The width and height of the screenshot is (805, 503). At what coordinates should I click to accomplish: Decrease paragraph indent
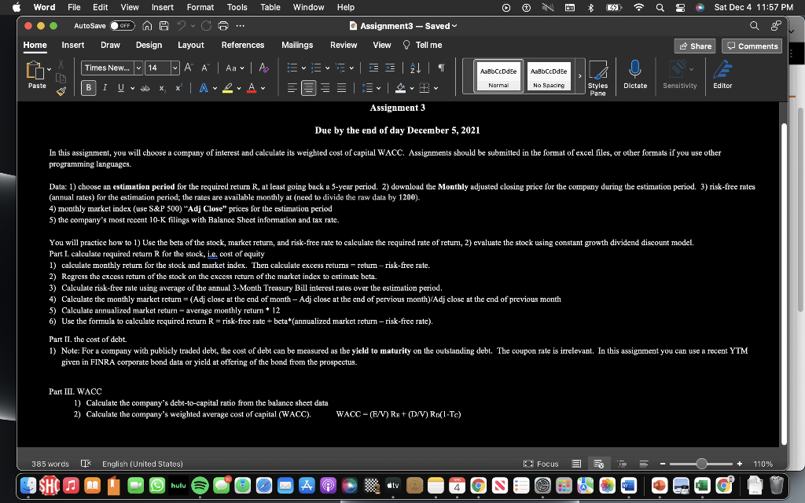pyautogui.click(x=373, y=68)
